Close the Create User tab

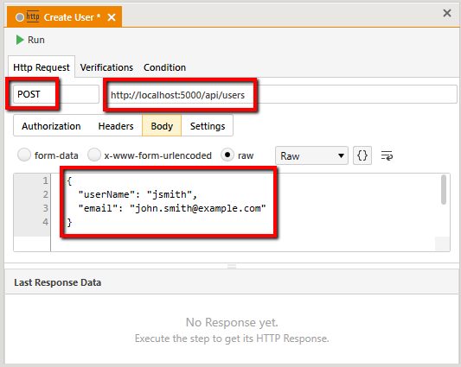pyautogui.click(x=112, y=17)
